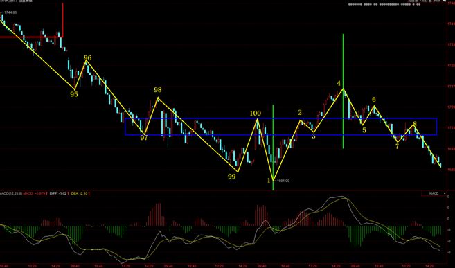Viewport: 455px width, 268px height.
Task: Select the blue rectangle consolidation zone border
Action: (281, 118)
